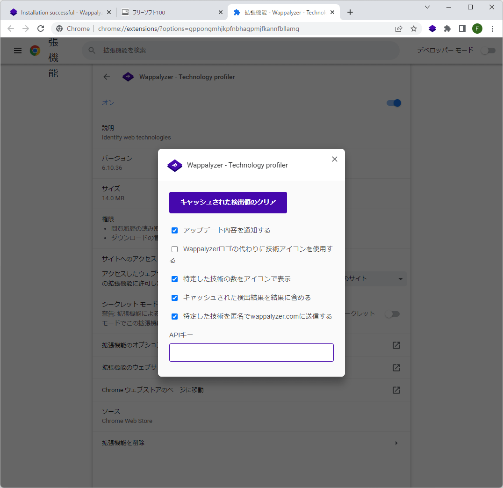
Task: Open the site access dropdown
Action: point(375,279)
